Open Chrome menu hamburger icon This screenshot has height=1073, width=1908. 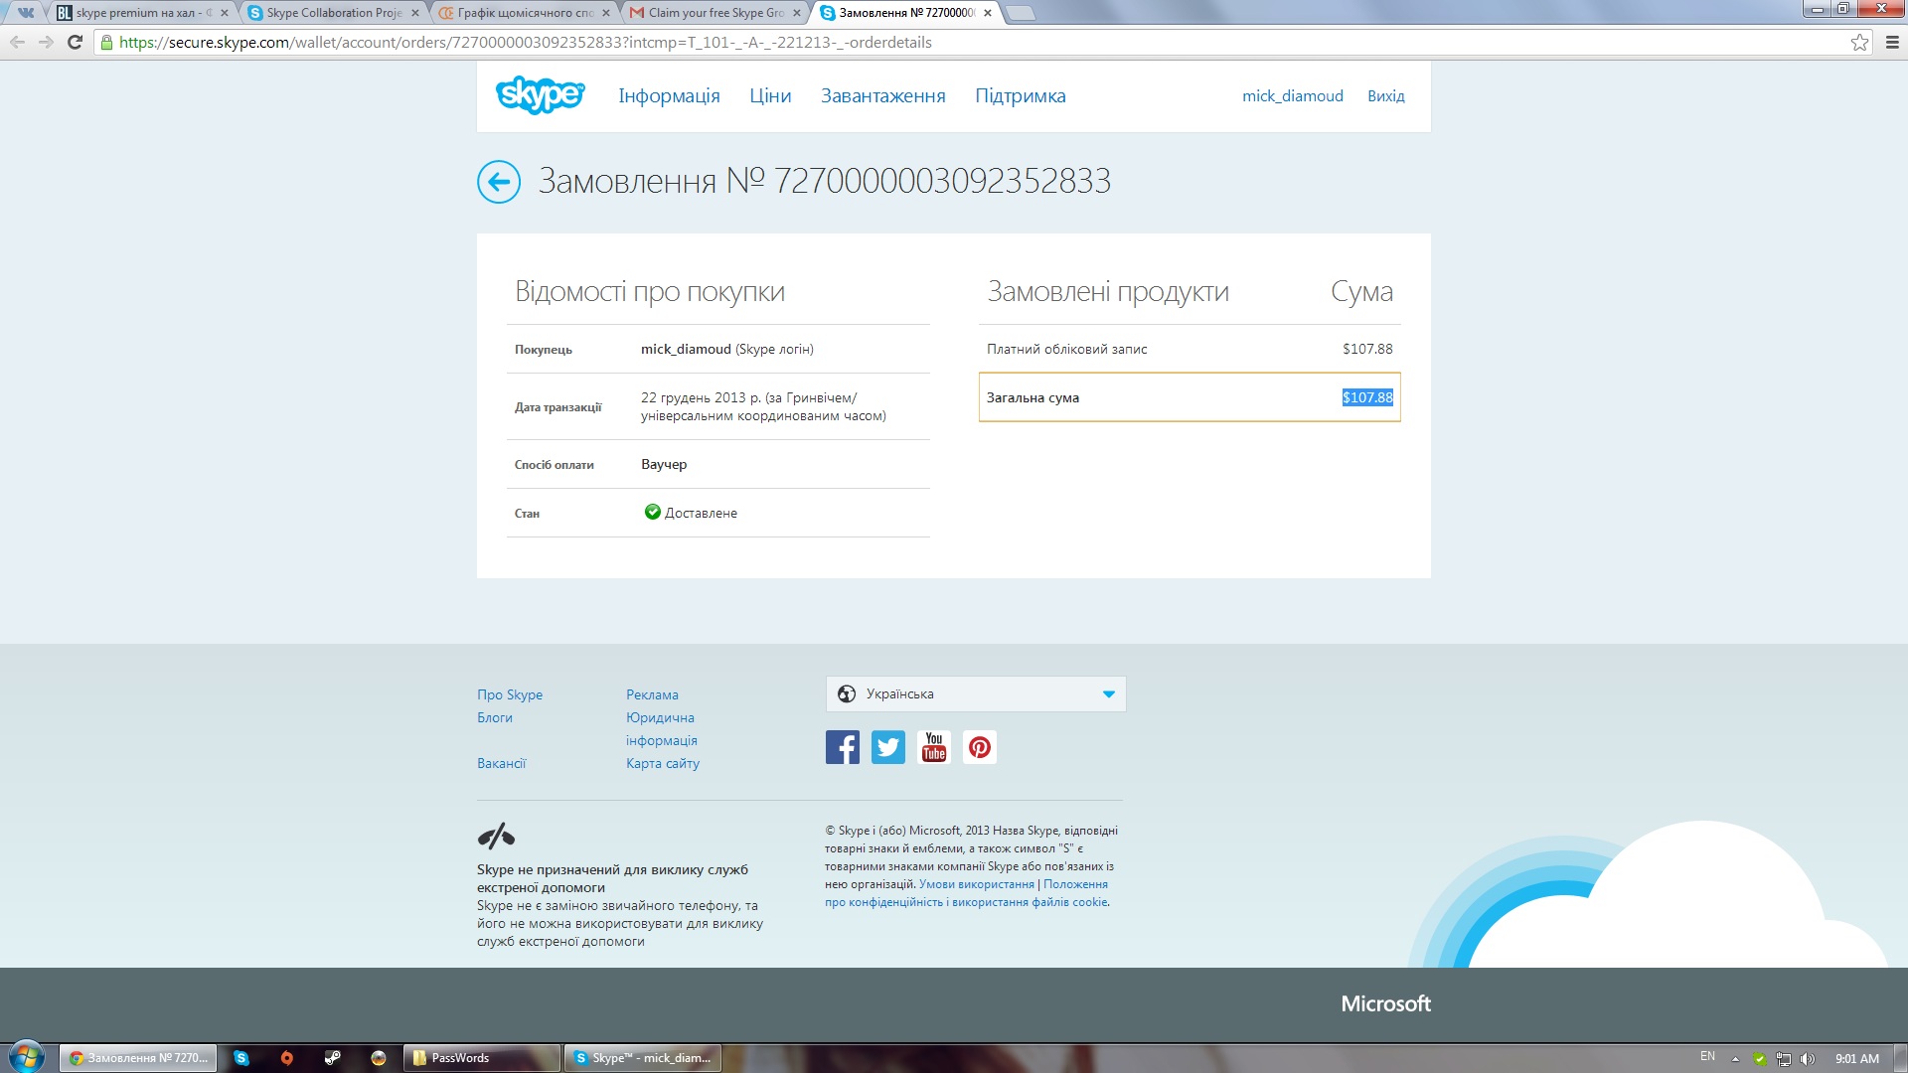coord(1892,42)
